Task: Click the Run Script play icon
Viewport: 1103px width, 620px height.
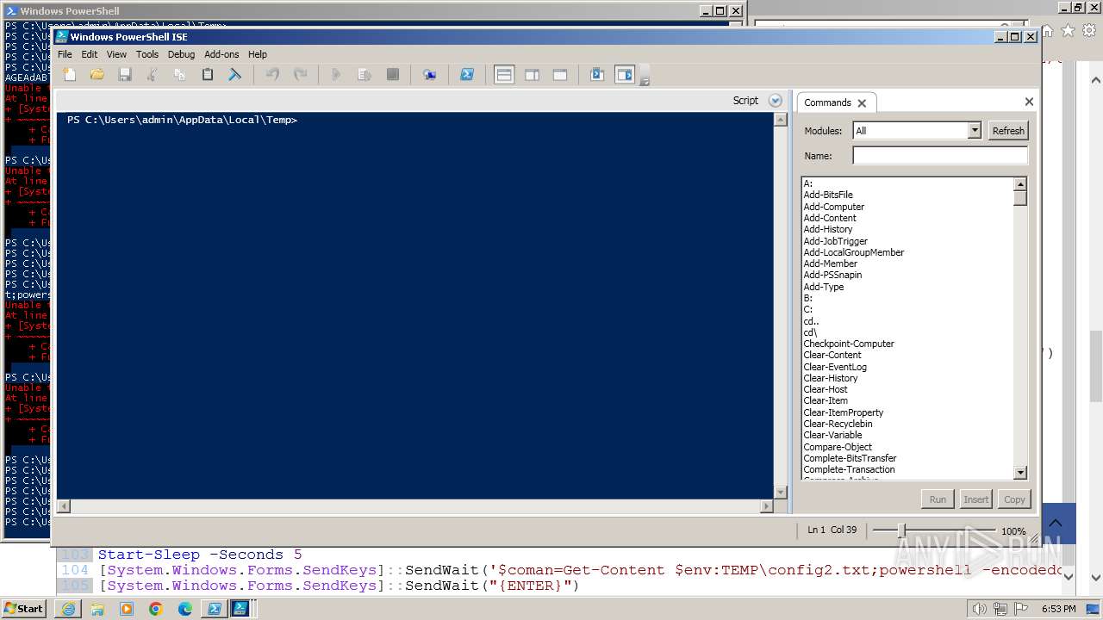Action: point(336,75)
